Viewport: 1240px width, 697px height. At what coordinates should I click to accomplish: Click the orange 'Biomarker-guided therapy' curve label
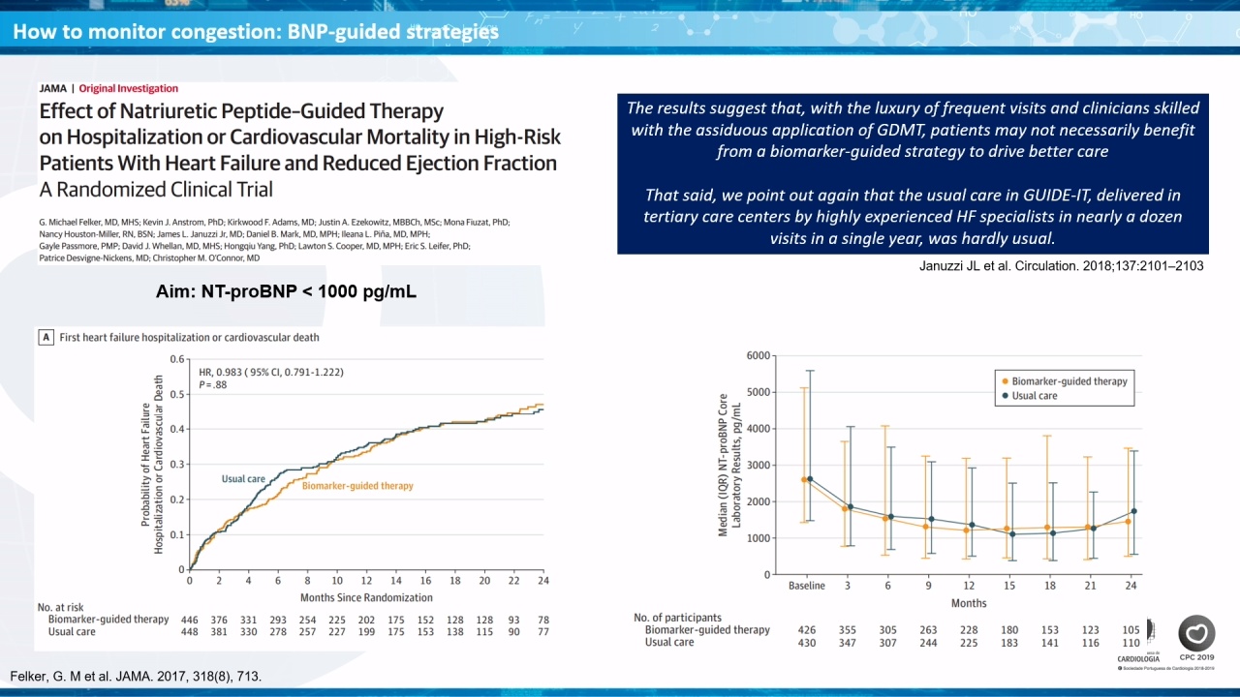pyautogui.click(x=357, y=486)
